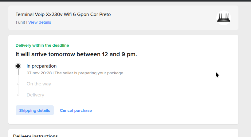Click 'The seller is preparing your package' text
Viewport: 251px width, 137px height.
pos(89,73)
